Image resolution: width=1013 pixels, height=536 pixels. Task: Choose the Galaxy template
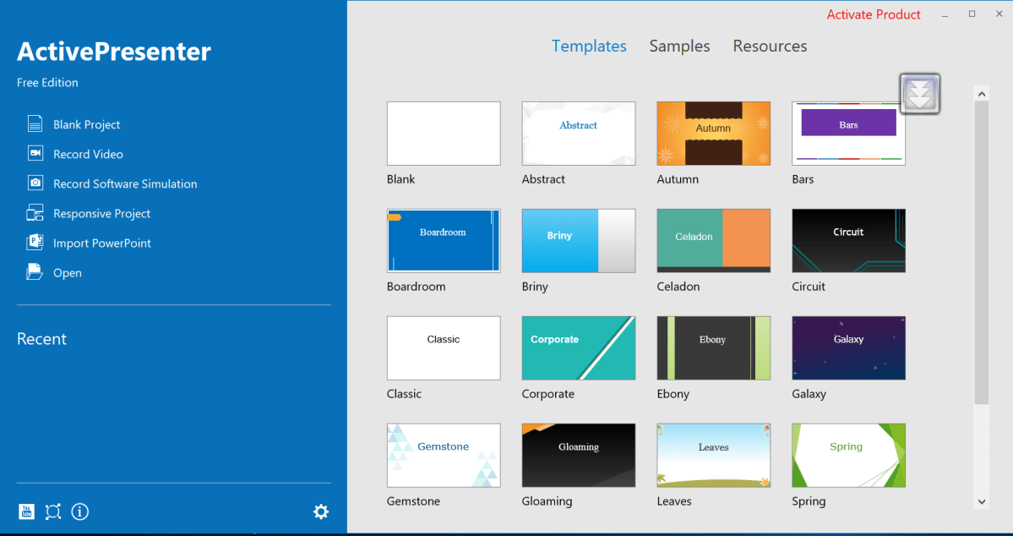pyautogui.click(x=848, y=347)
